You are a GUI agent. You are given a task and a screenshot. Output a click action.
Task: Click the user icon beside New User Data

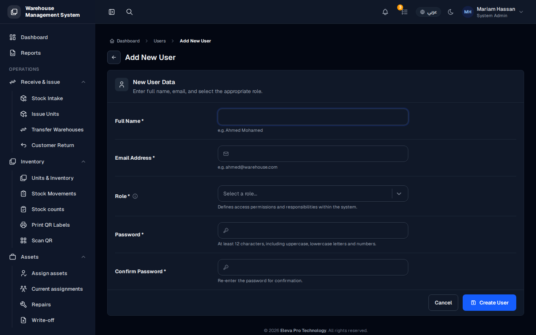pos(122,85)
